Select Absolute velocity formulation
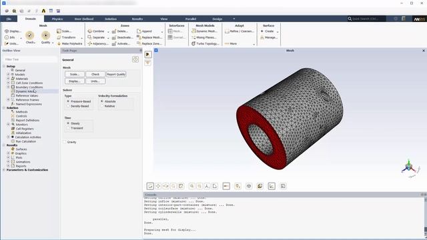 [108, 101]
